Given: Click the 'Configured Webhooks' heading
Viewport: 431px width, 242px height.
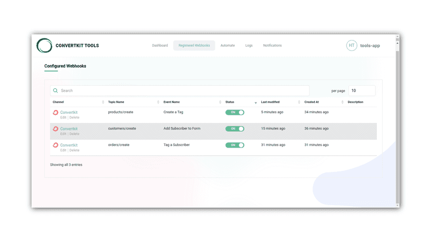Looking at the screenshot, I should click(x=65, y=66).
